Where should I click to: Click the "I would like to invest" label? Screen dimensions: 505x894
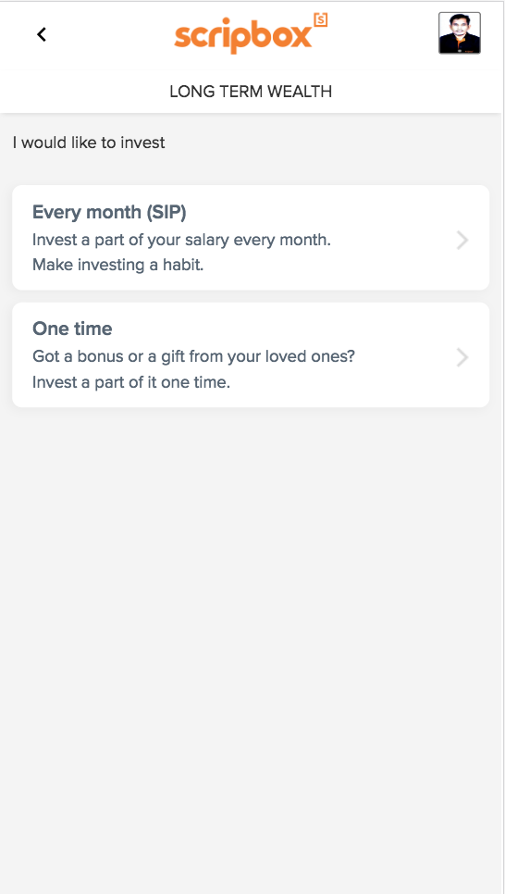89,143
